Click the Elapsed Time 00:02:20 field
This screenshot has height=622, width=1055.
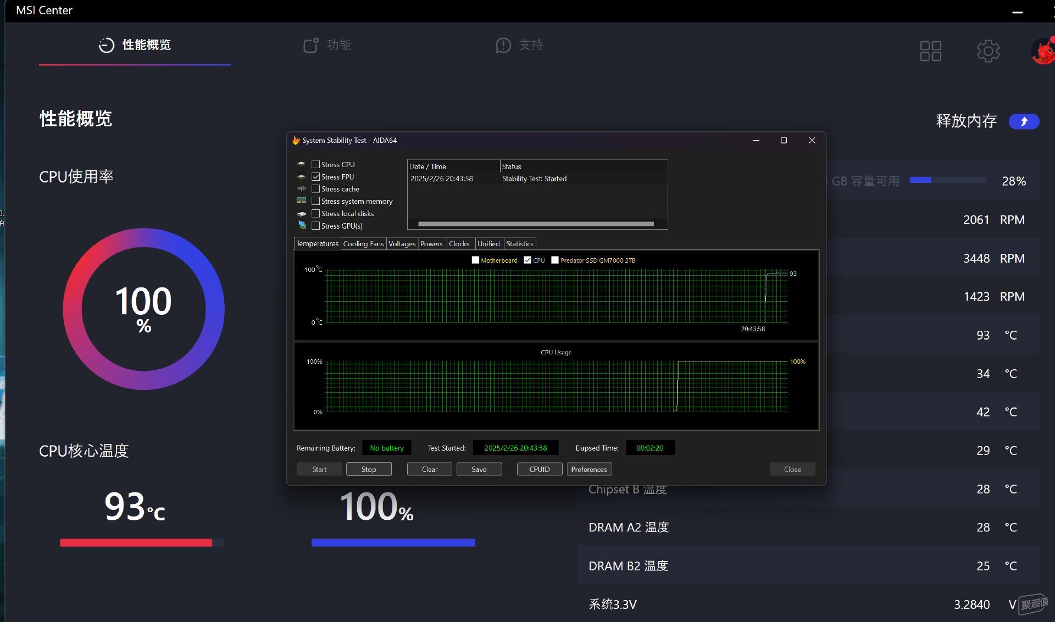click(649, 448)
